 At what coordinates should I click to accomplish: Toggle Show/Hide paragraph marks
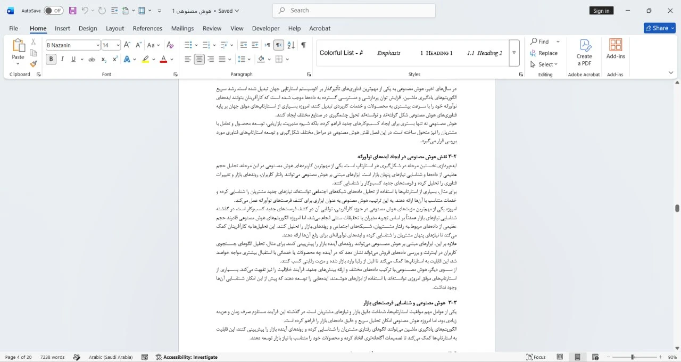(x=303, y=45)
